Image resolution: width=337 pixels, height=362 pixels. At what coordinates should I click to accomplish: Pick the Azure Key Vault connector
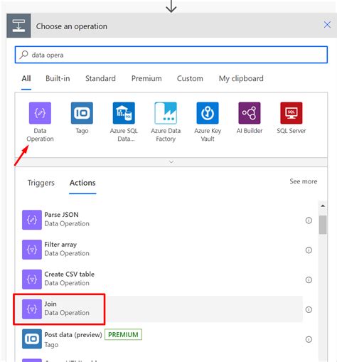[x=208, y=113]
